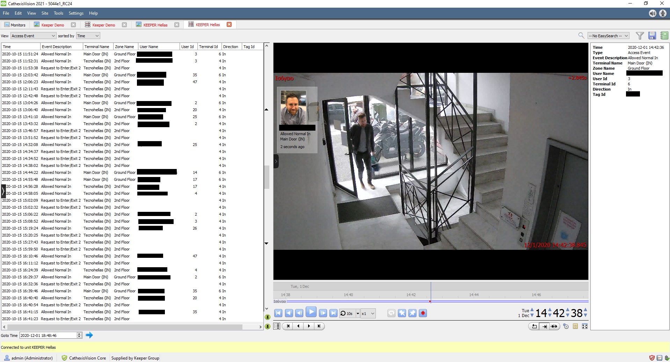Open the Tools menu
670x362 pixels.
click(58, 13)
